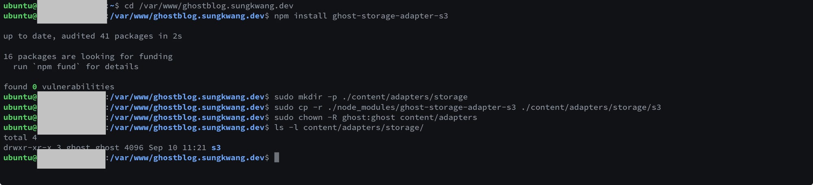Click '16 packages are looking for funding' text

pos(88,57)
